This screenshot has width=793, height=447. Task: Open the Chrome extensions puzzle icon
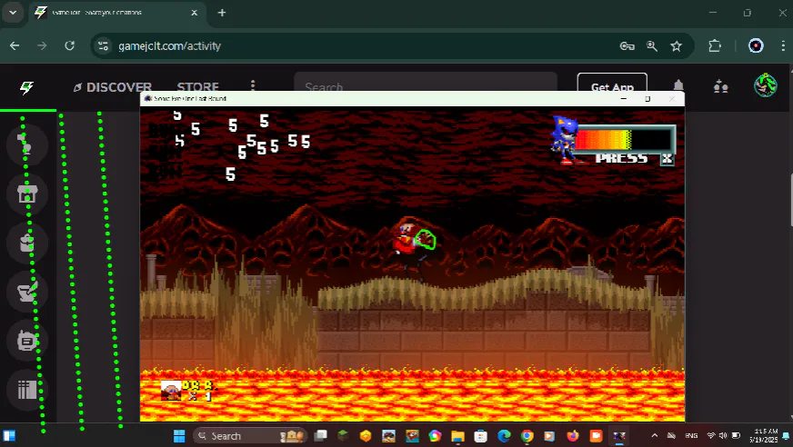(x=715, y=46)
